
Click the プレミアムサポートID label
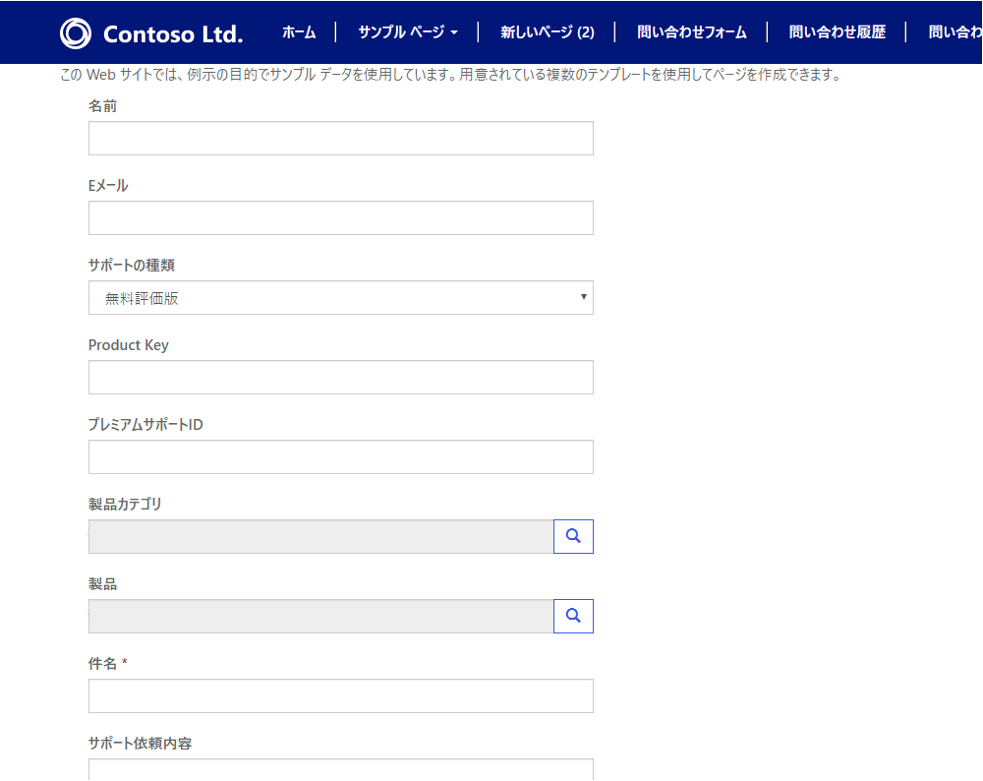145,425
